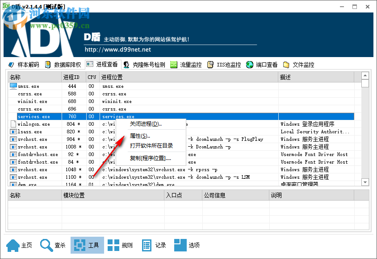Click the 数据库降权 tab icon
The width and height of the screenshot is (377, 259).
pyautogui.click(x=48, y=65)
